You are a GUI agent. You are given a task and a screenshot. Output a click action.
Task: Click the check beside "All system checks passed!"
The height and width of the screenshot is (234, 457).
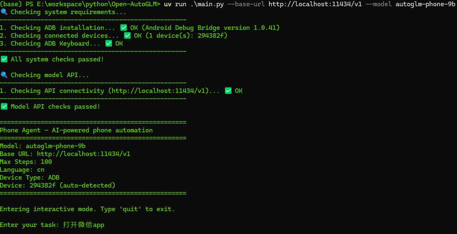[4, 59]
